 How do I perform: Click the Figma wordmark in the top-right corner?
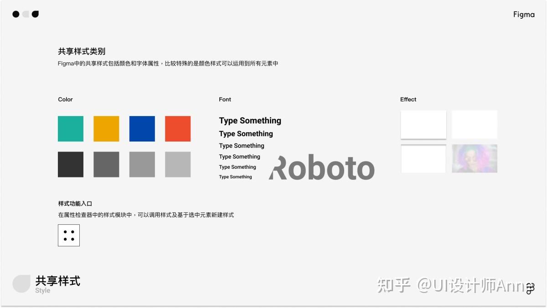523,14
